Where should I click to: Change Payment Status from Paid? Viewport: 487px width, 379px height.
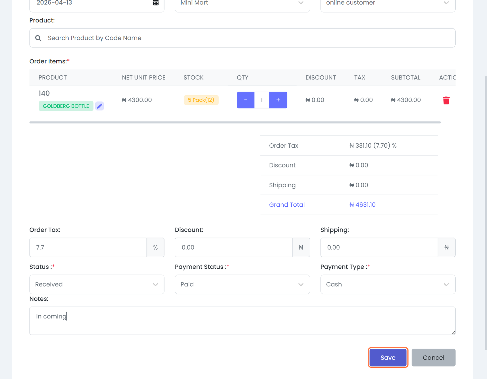click(242, 284)
